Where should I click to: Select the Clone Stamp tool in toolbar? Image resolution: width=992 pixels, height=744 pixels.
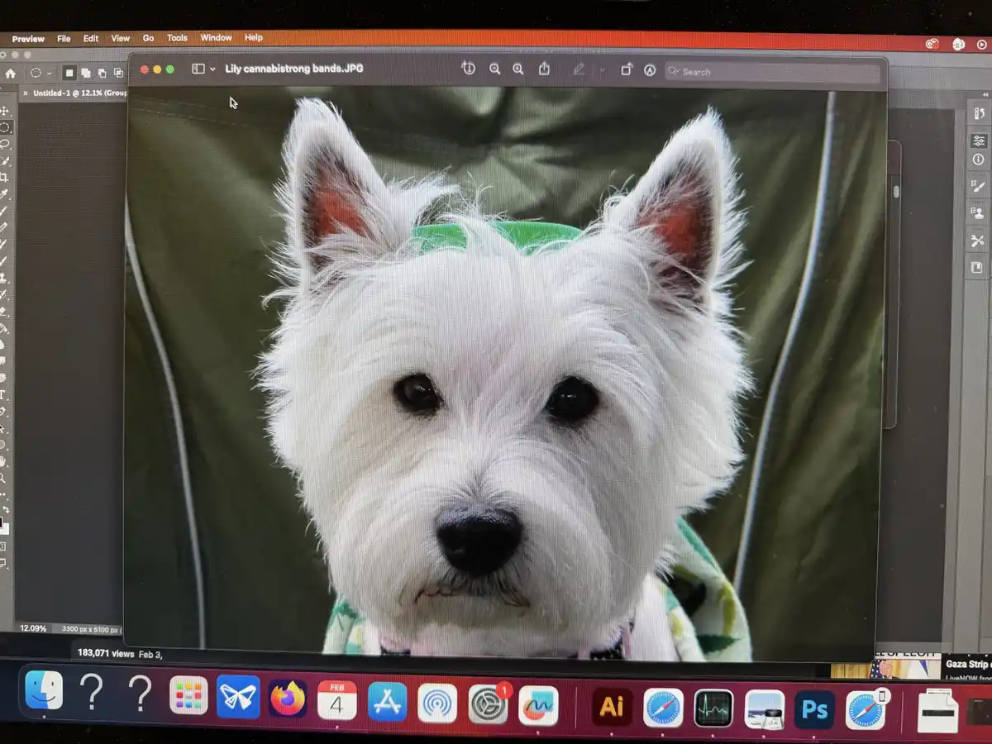pos(5,278)
